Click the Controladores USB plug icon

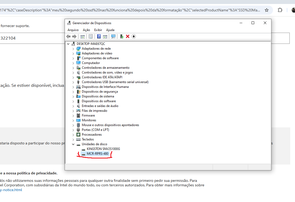[78, 82]
